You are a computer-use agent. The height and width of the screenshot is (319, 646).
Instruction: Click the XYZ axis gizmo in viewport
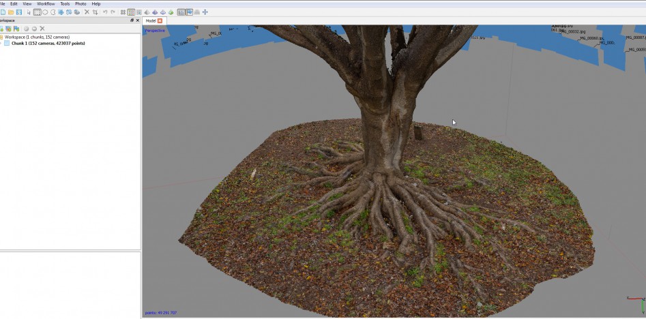tap(636, 304)
